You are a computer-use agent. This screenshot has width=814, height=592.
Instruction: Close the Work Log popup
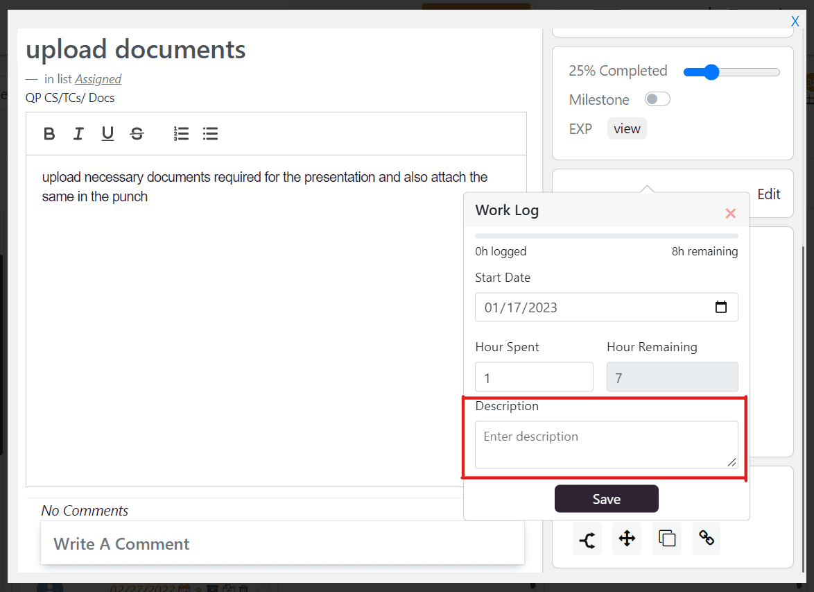click(x=730, y=213)
